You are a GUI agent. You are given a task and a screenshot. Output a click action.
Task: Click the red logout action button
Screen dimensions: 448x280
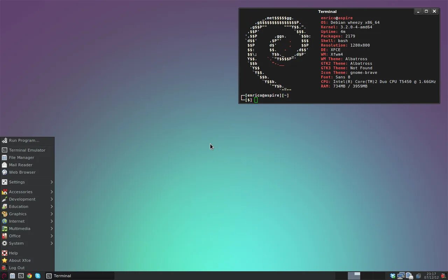click(444, 276)
